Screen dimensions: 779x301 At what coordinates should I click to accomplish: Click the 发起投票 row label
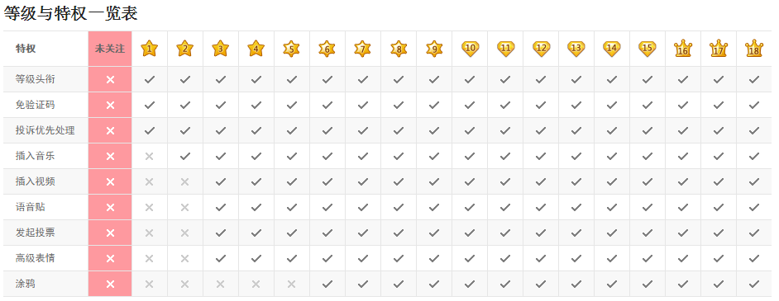(x=36, y=233)
